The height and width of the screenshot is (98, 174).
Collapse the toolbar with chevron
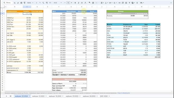tap(171, 3)
